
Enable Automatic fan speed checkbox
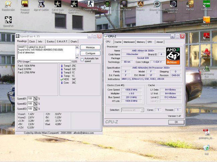click(x=82, y=60)
